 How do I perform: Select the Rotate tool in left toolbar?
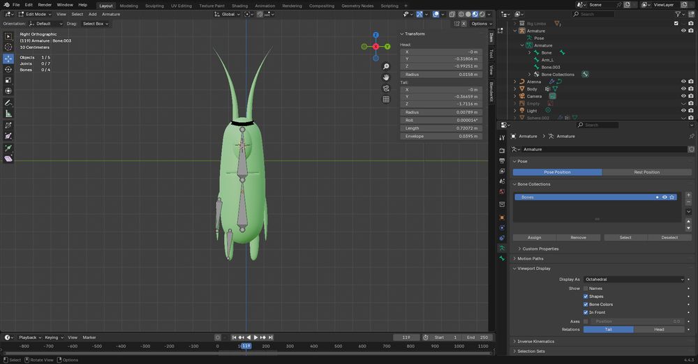[8, 70]
